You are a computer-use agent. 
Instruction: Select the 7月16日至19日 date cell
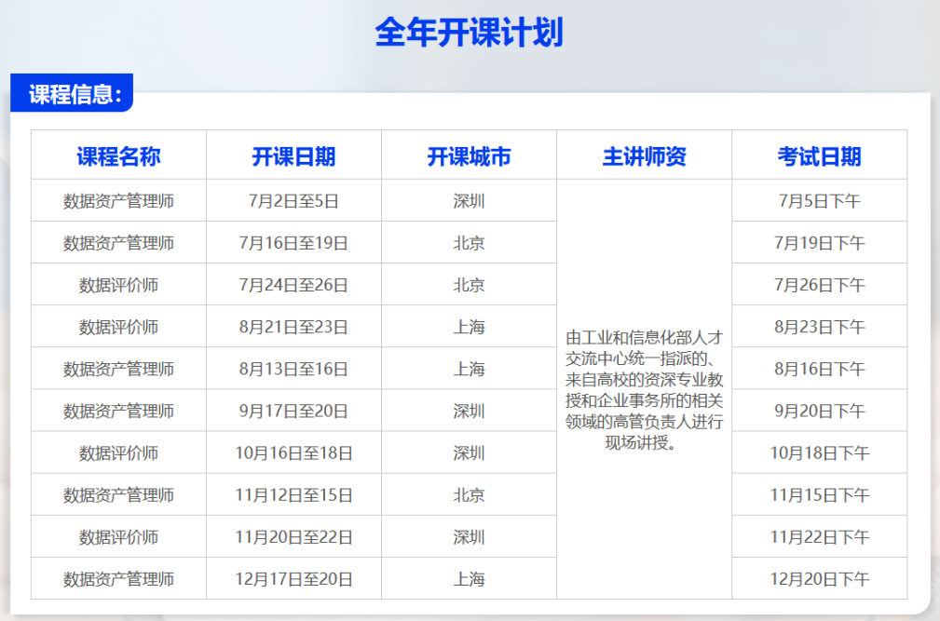click(293, 243)
